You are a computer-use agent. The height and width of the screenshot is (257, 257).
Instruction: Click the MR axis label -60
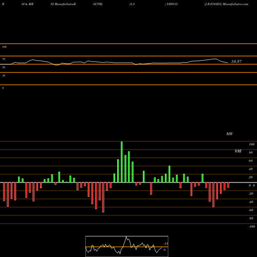click(x=251, y=210)
